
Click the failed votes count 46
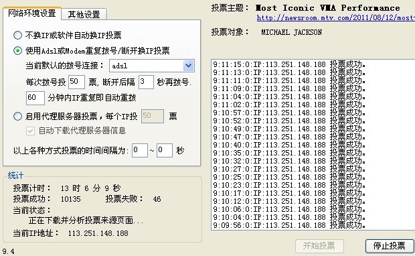pos(157,199)
